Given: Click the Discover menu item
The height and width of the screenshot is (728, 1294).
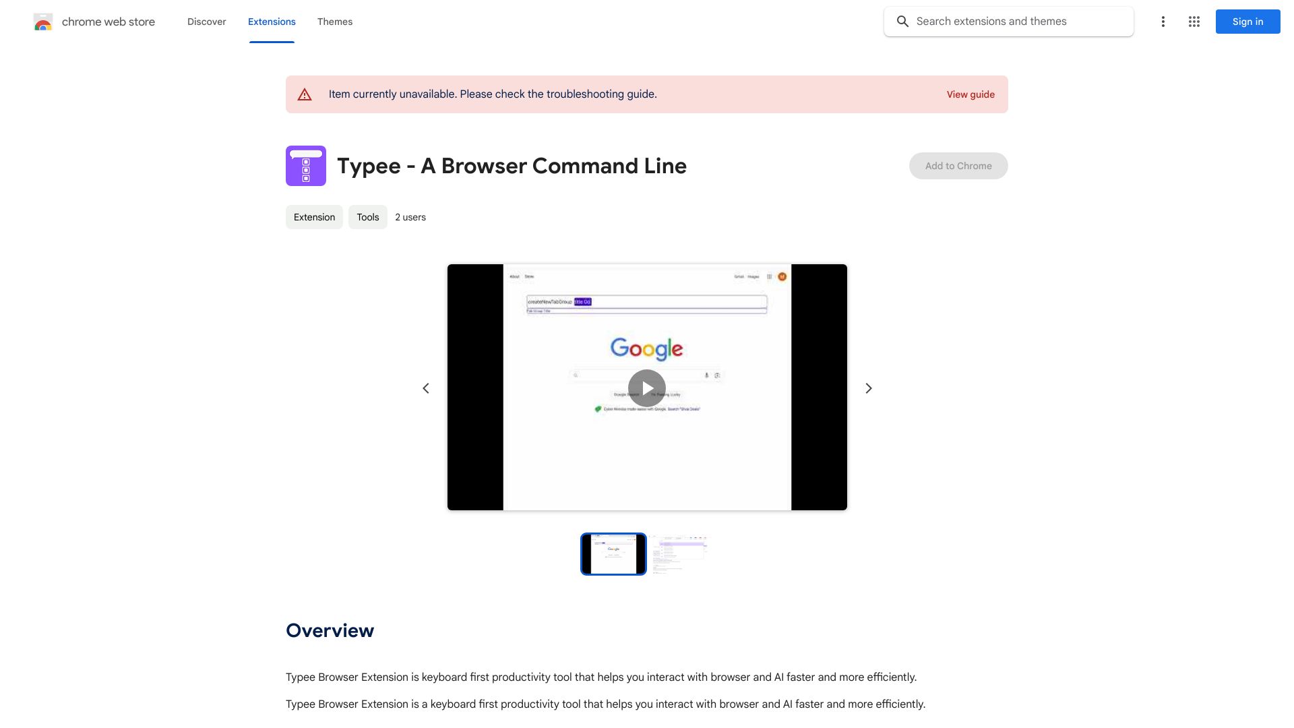Looking at the screenshot, I should [x=207, y=20].
